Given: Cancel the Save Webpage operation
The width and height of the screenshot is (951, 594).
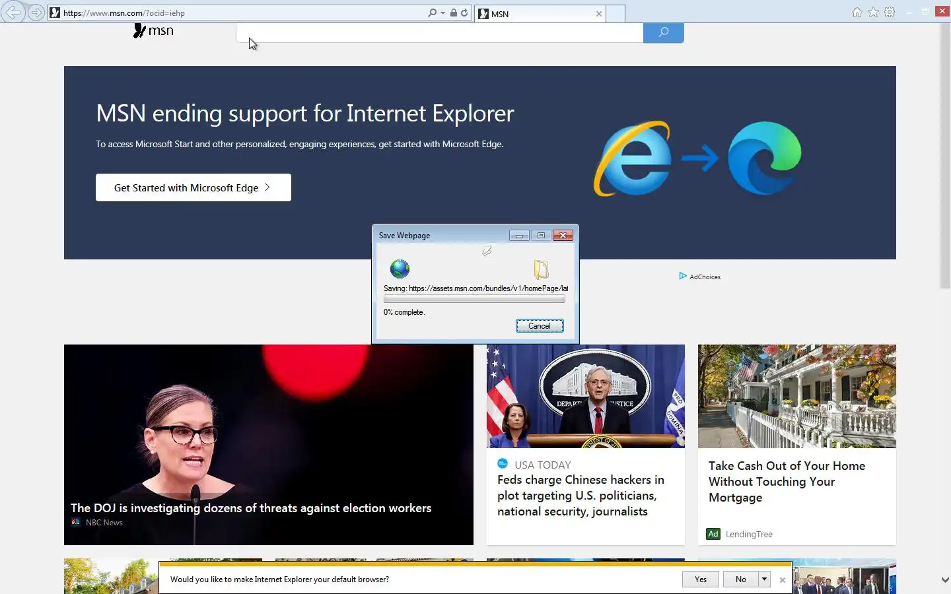Looking at the screenshot, I should [x=540, y=326].
